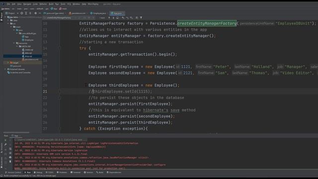
Task: Click the collapse all icon in Project panel
Action: pos(30,13)
